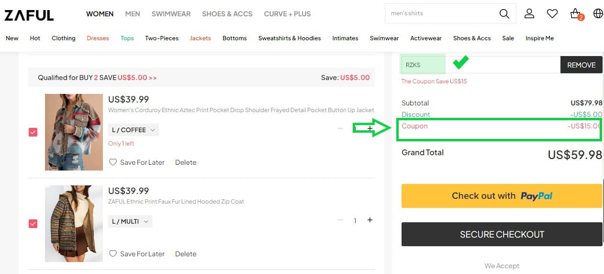Open the wishlist heart icon
The height and width of the screenshot is (274, 604).
tap(552, 14)
